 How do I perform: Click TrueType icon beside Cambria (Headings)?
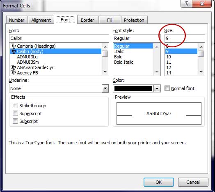click(x=13, y=46)
